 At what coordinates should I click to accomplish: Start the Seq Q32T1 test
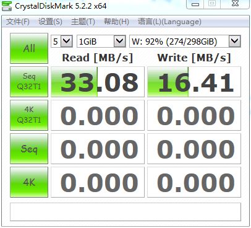click(x=29, y=82)
